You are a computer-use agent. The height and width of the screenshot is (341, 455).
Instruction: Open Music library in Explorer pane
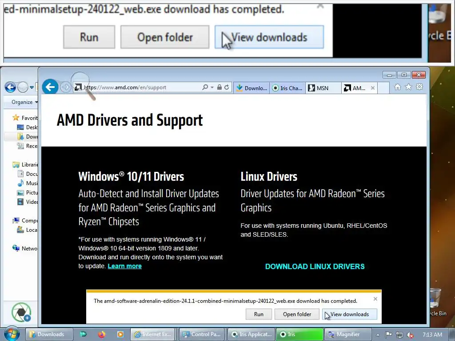point(27,183)
